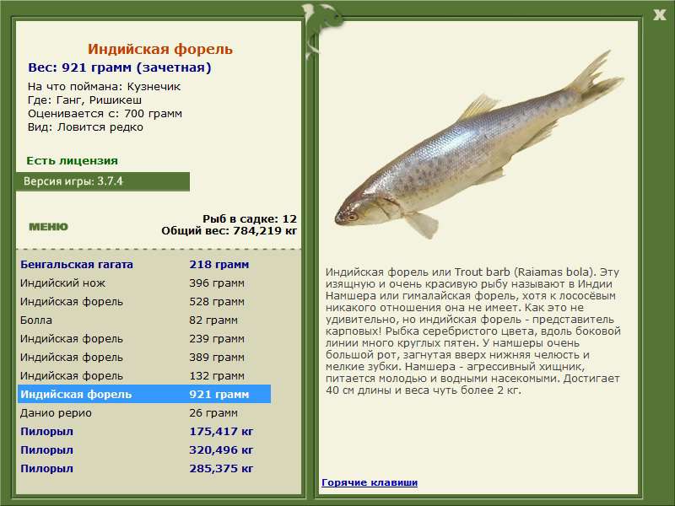This screenshot has height=506, width=675.
Task: Select Пилорыл 320,496 кг entry
Action: click(144, 449)
